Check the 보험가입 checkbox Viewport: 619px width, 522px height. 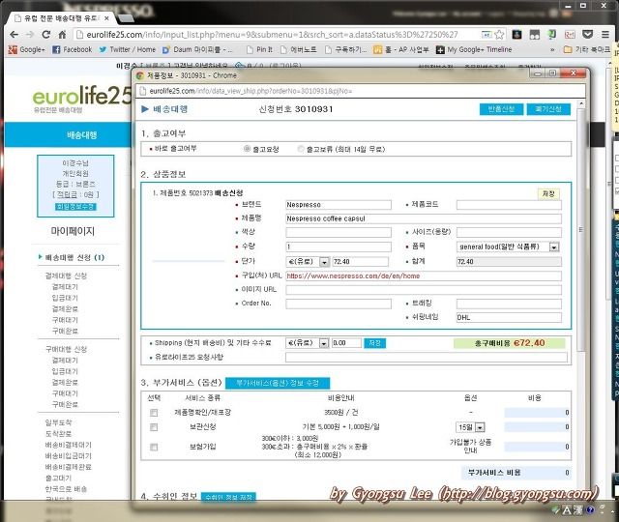coord(154,447)
